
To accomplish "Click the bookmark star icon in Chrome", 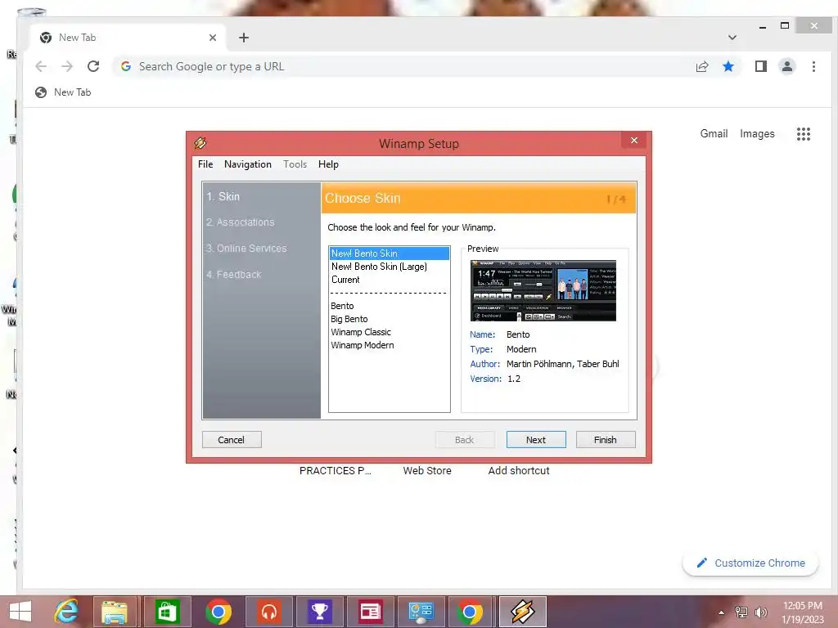I will (x=728, y=66).
